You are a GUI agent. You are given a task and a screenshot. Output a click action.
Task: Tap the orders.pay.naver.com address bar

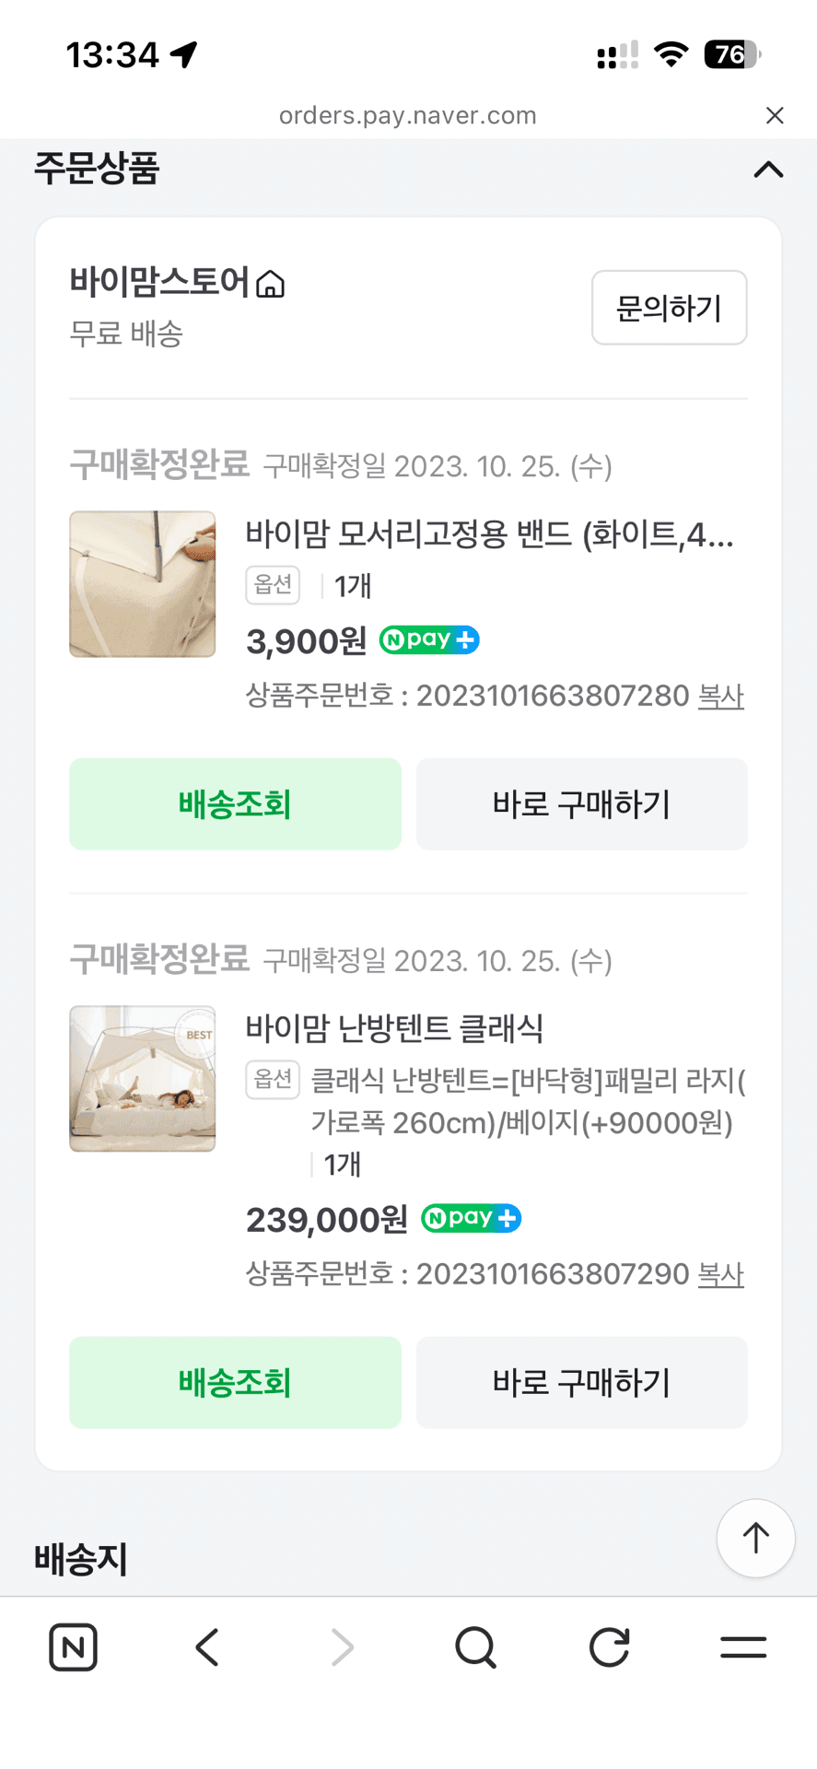coord(408,115)
